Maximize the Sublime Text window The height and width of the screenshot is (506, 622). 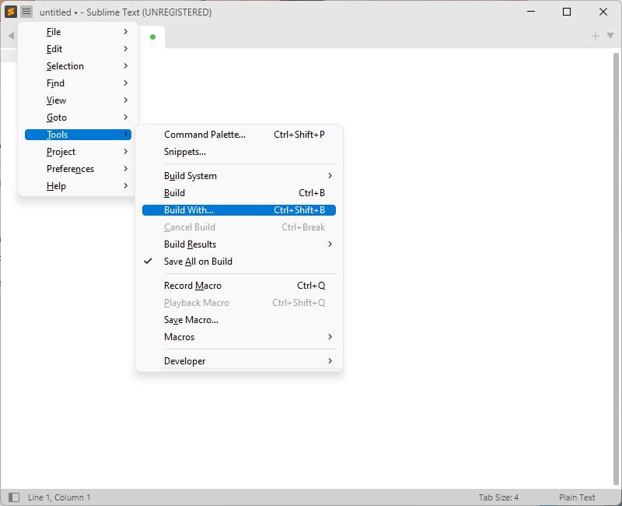click(x=567, y=12)
